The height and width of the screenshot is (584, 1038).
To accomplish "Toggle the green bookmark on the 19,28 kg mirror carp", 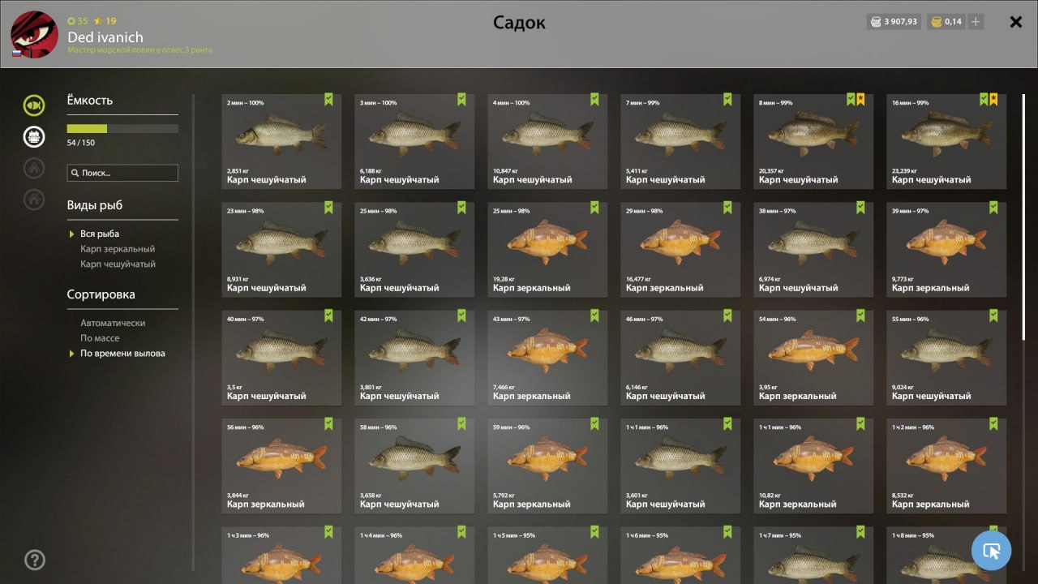I will tap(594, 208).
